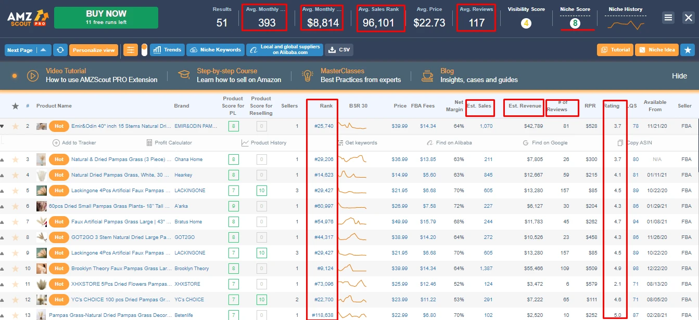Open the Blog coffee cup icon
Screen dimensions: 699x320
(427, 76)
